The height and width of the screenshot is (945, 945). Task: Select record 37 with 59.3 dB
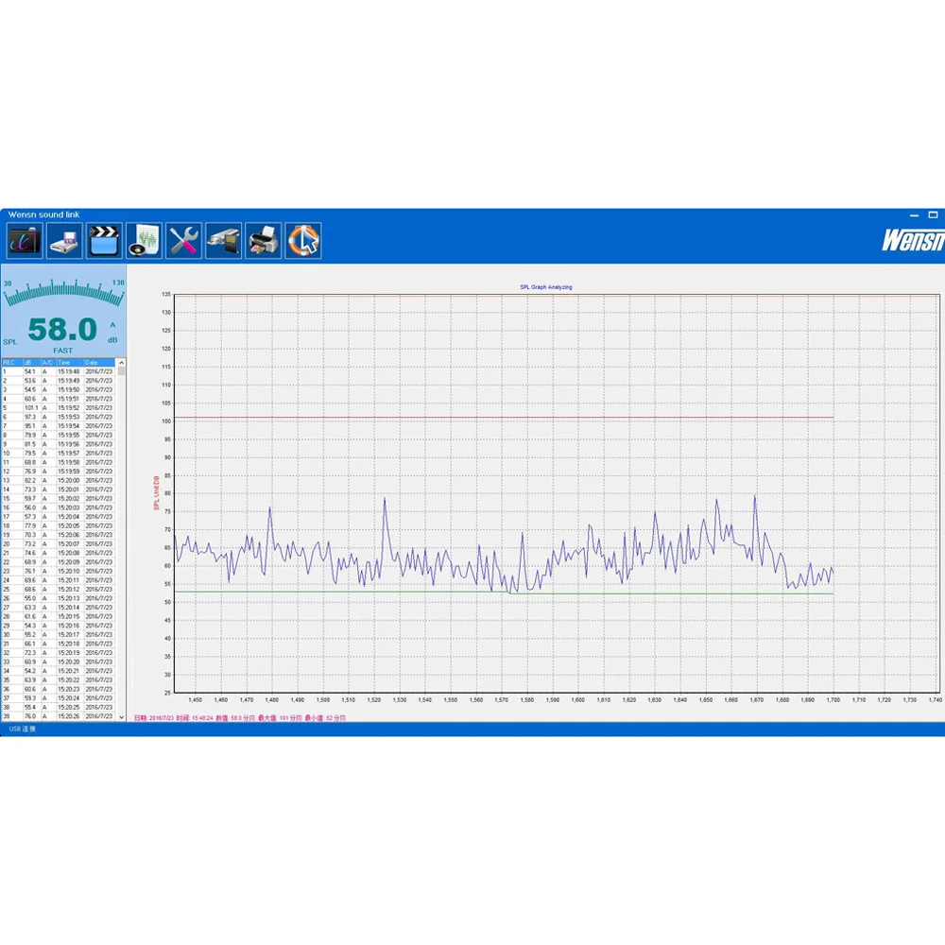pyautogui.click(x=59, y=698)
